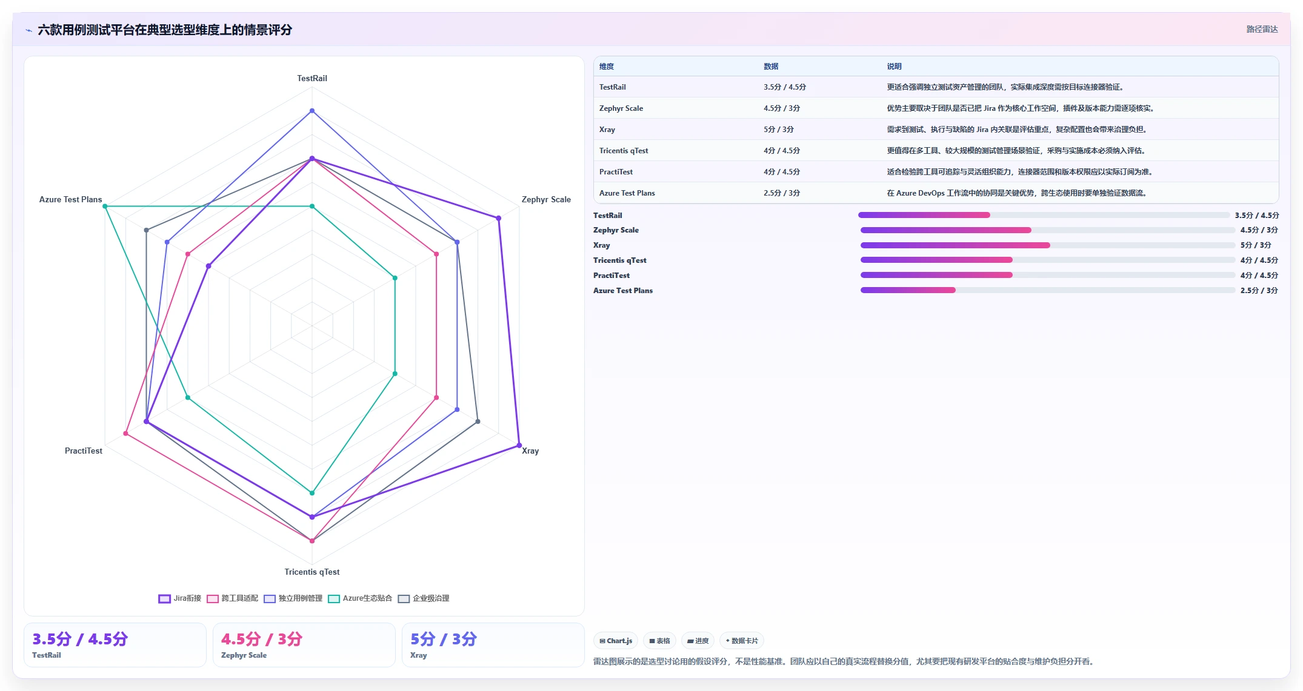Toggle the Jira衔接 legend swatch
The width and height of the screenshot is (1303, 691).
(x=164, y=598)
